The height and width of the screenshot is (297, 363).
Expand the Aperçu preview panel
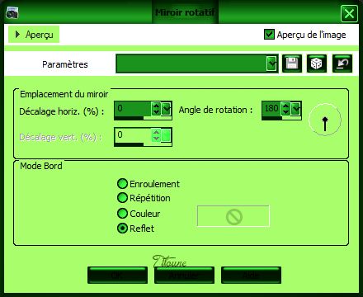tap(34, 35)
